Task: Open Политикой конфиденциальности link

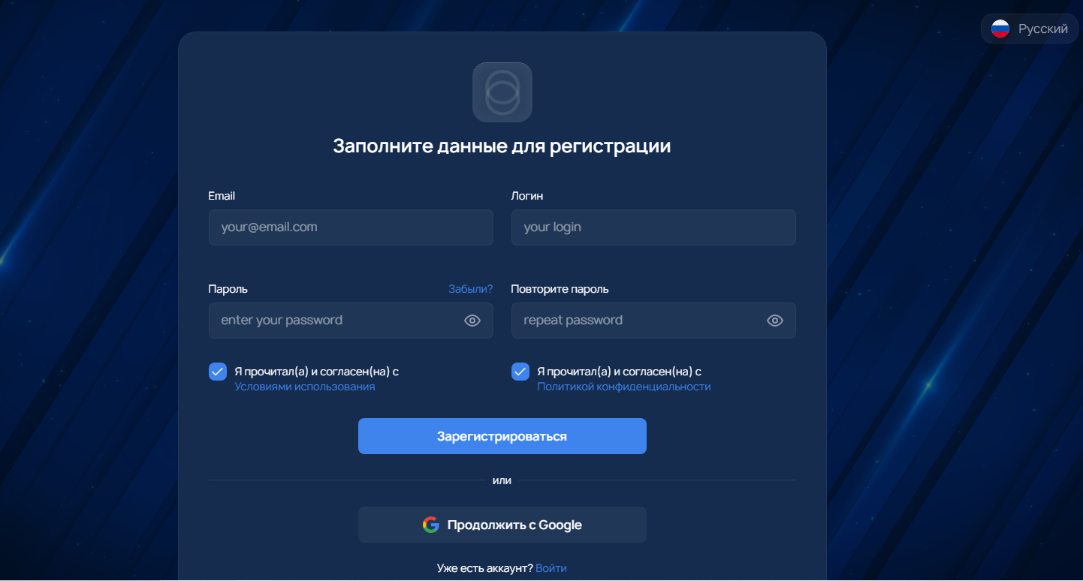Action: (x=623, y=387)
